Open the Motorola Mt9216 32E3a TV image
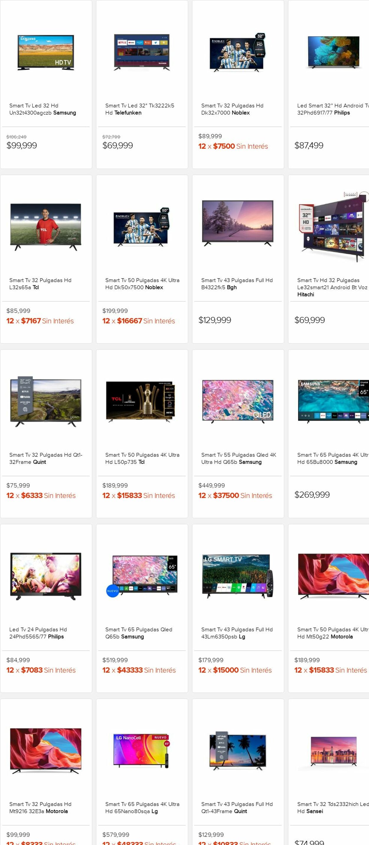This screenshot has height=845, width=369. tap(46, 751)
